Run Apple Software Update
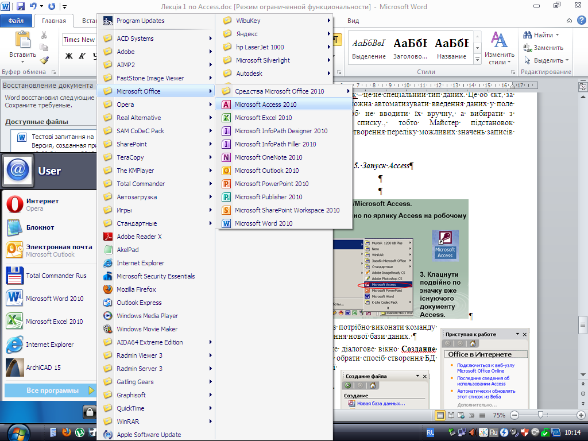This screenshot has width=588, height=441. point(156,435)
